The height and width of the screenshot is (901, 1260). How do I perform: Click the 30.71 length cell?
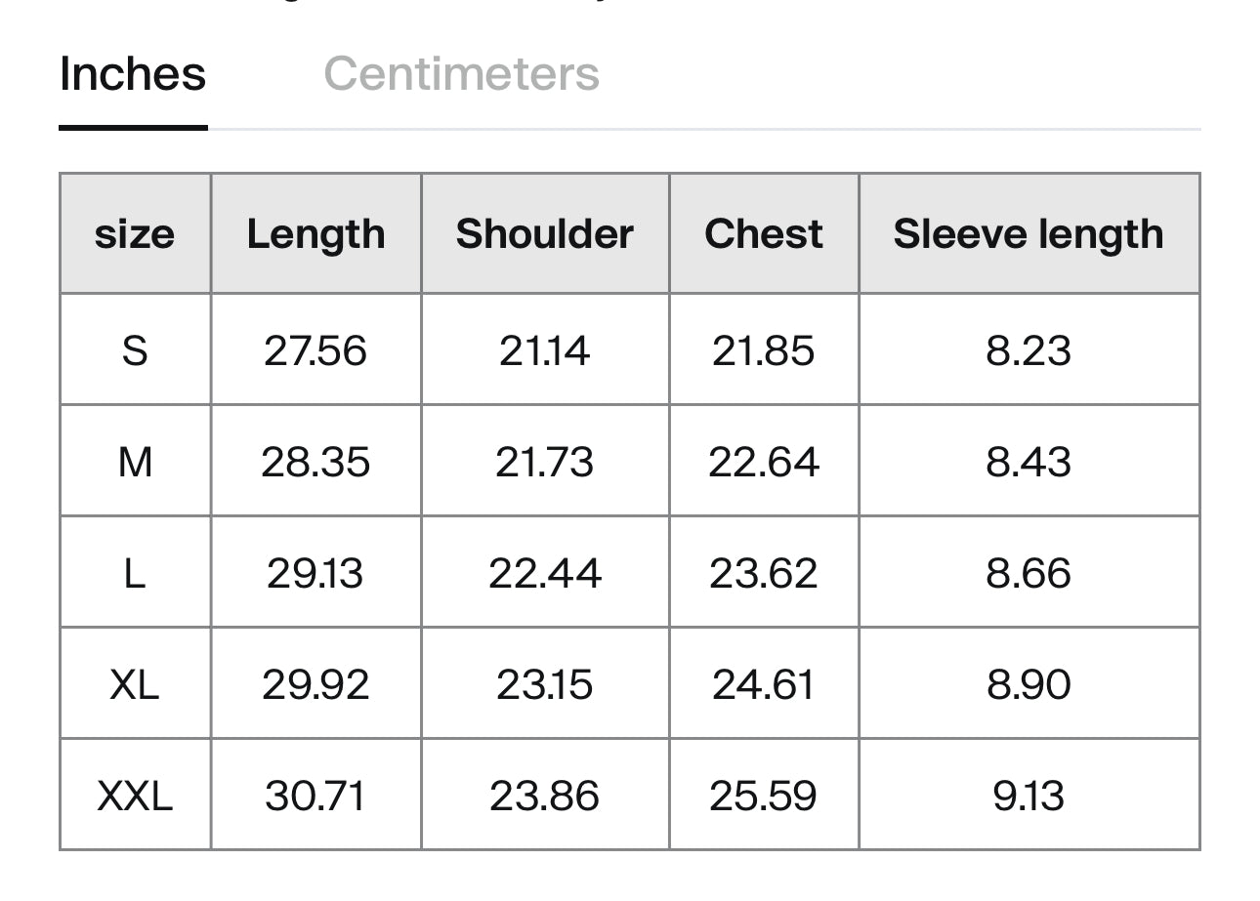tap(315, 796)
